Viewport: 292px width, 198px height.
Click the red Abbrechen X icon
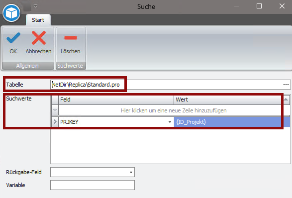click(38, 38)
